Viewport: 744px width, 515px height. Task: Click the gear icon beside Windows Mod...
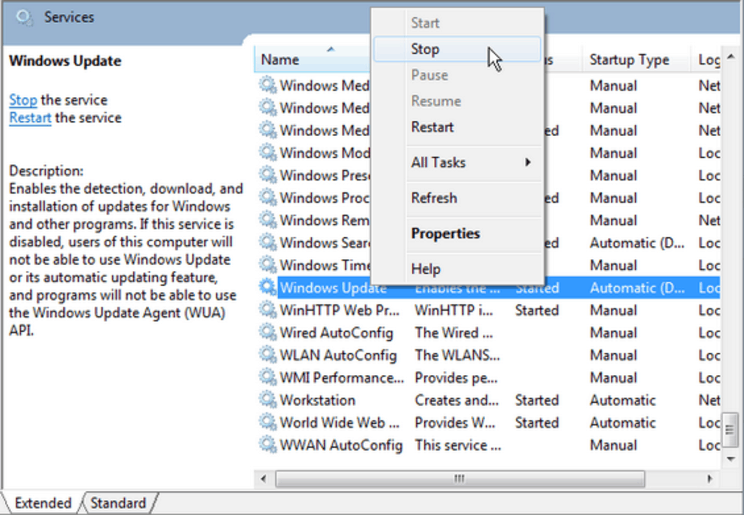coord(268,152)
